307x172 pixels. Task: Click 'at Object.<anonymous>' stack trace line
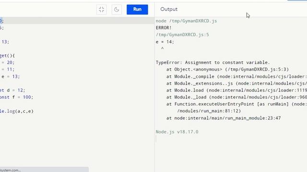click(x=227, y=69)
